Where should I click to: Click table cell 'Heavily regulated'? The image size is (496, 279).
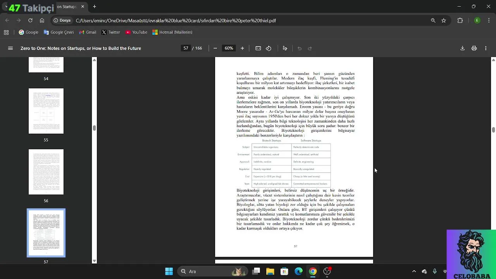[271, 169]
